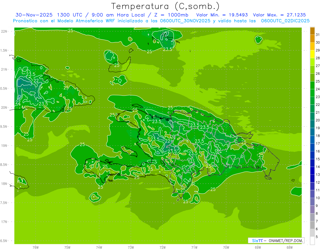
Task: Click the '29' colorbar scale label
Action: coord(318,50)
